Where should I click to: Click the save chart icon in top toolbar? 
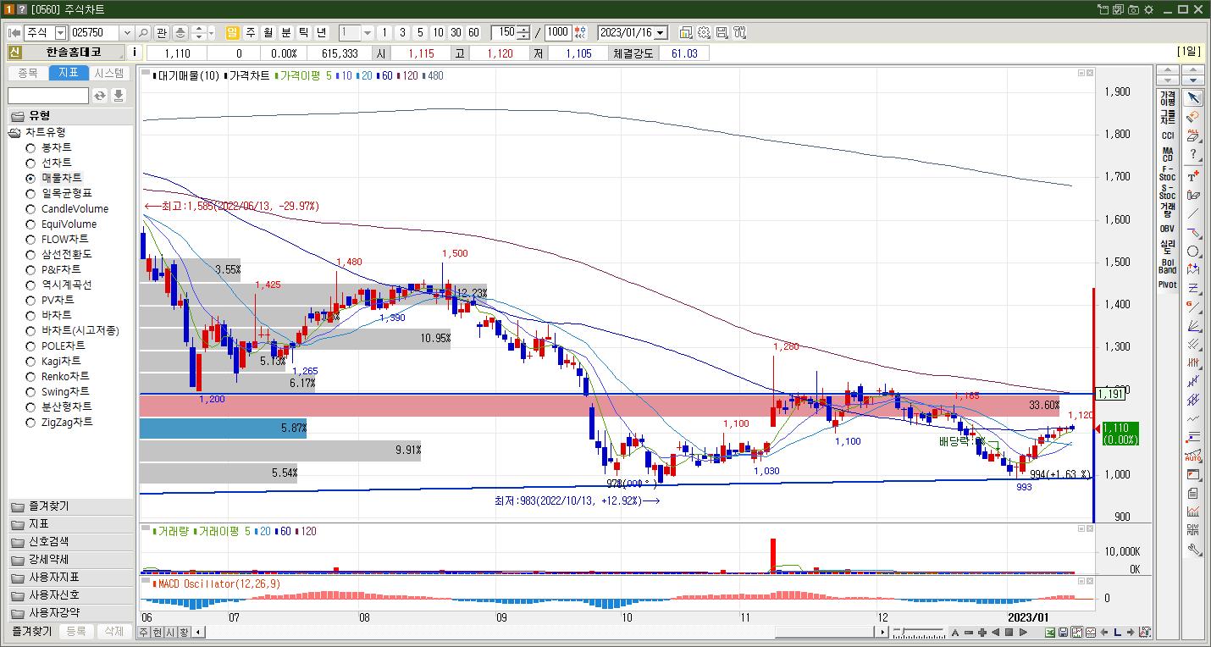click(722, 33)
